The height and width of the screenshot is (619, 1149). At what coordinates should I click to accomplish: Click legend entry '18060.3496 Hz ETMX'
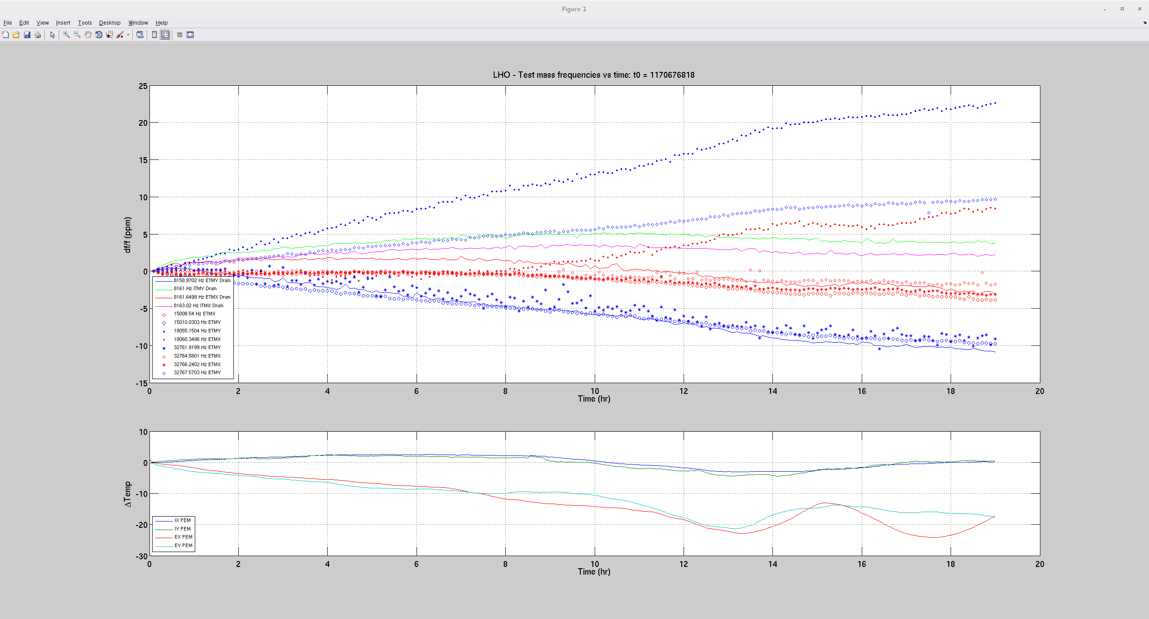pyautogui.click(x=197, y=339)
